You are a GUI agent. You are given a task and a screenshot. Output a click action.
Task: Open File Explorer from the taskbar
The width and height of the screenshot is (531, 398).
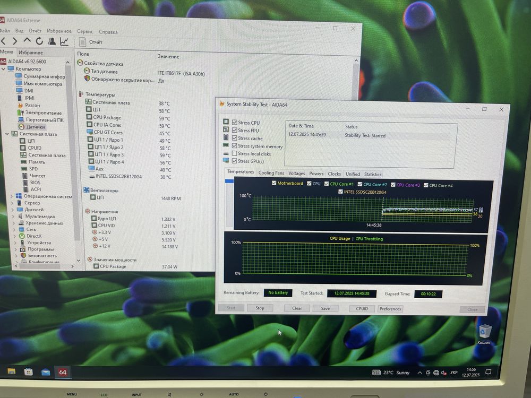click(12, 371)
